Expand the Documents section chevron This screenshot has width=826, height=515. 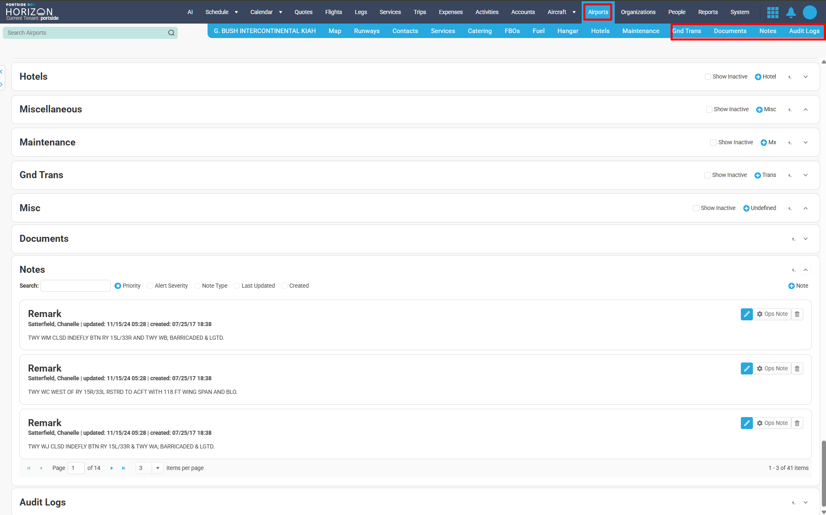[x=805, y=239]
